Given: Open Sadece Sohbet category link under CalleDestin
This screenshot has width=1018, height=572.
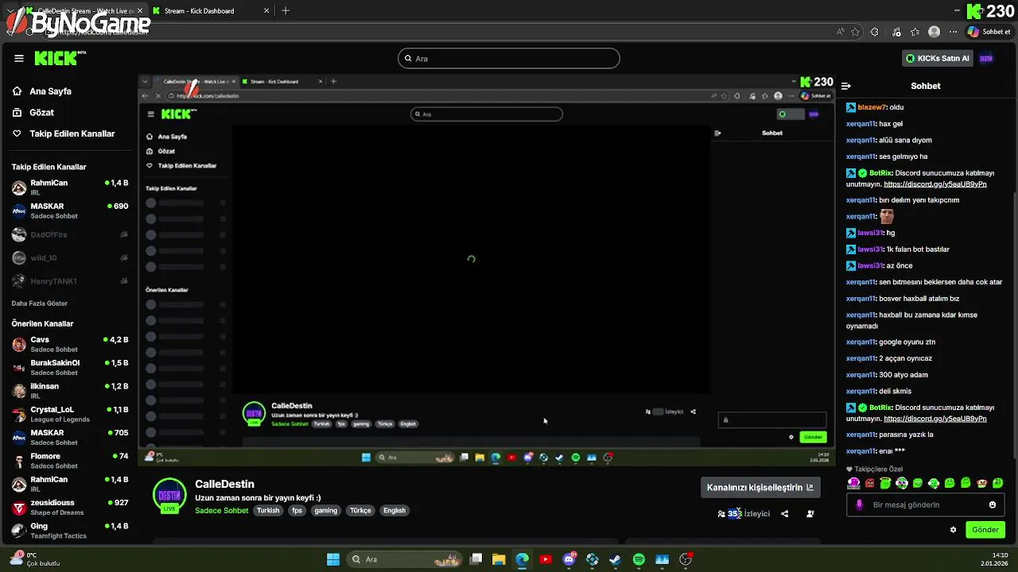Looking at the screenshot, I should click(x=222, y=511).
